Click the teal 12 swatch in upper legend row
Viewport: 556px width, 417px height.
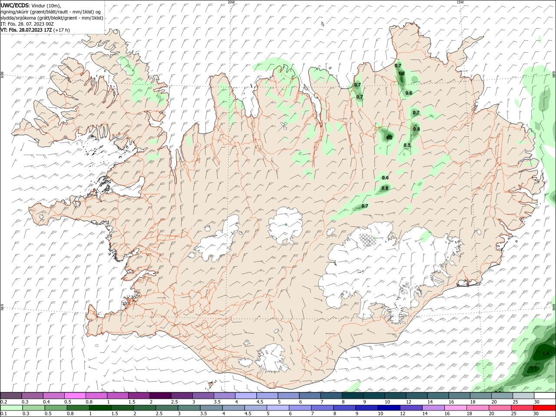(417, 396)
